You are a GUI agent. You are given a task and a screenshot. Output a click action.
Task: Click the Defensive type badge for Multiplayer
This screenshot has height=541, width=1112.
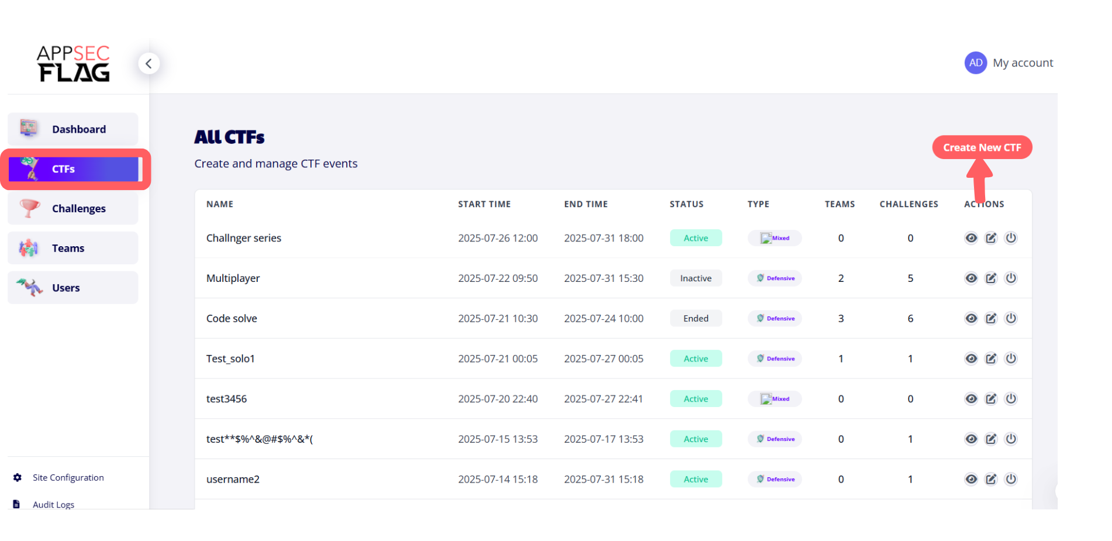(775, 278)
